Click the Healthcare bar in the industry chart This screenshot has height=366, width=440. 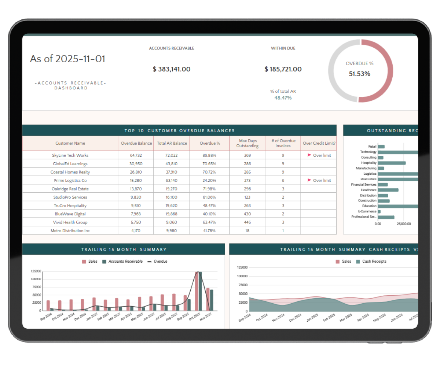coord(388,190)
